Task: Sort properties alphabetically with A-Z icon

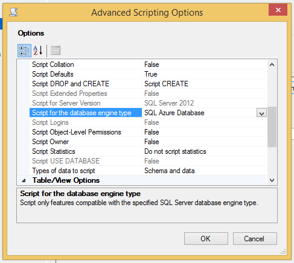Action: [38, 51]
